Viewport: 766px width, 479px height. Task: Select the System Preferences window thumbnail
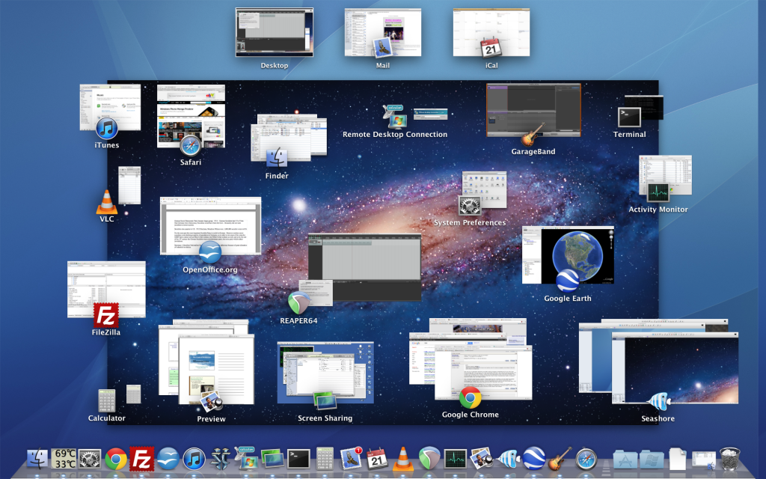(x=484, y=189)
